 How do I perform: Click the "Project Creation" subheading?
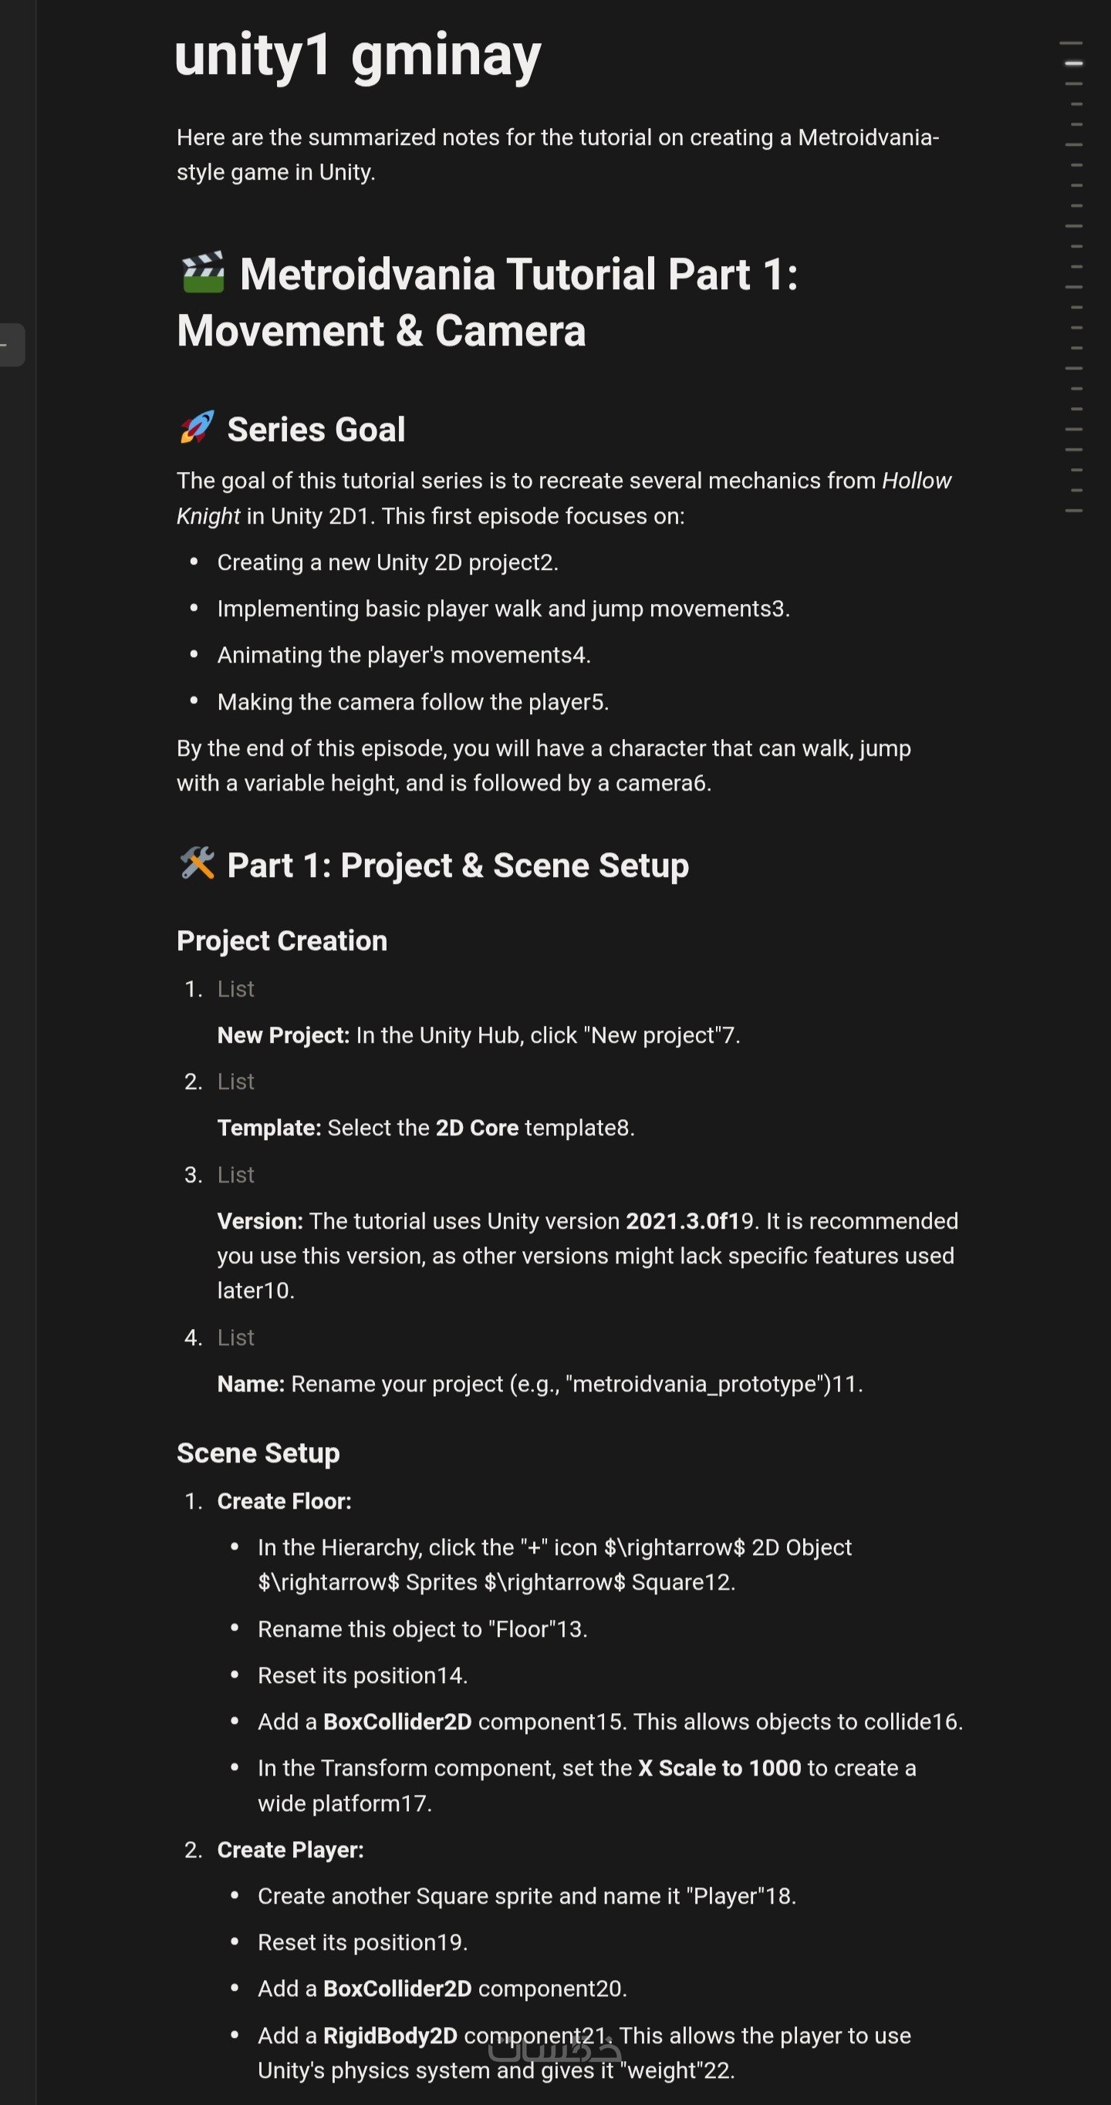click(282, 940)
